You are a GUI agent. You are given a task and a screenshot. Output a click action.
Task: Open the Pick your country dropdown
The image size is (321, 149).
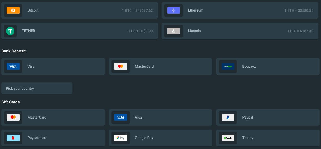click(37, 88)
